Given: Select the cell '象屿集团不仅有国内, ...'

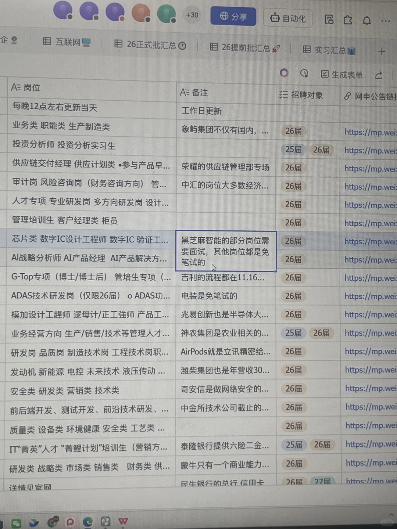Looking at the screenshot, I should [x=226, y=130].
